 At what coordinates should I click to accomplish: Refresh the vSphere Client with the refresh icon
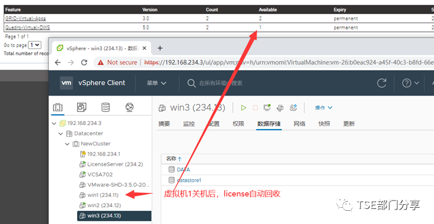(382, 83)
